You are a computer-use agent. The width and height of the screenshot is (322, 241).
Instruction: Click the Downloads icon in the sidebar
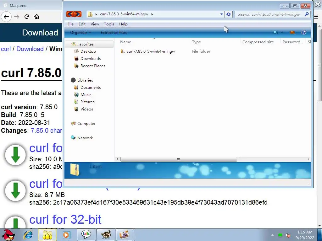pos(76,59)
